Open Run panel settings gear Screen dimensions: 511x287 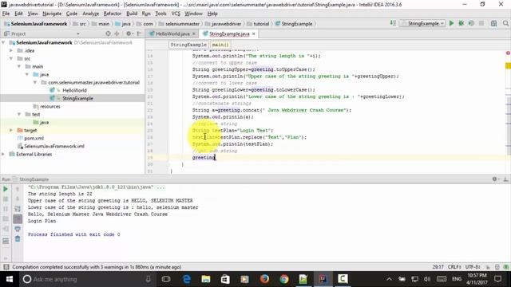[495, 179]
